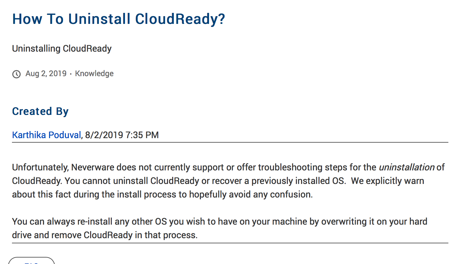Open Karthika Poduval's profile link
The height and width of the screenshot is (264, 460).
pos(46,135)
